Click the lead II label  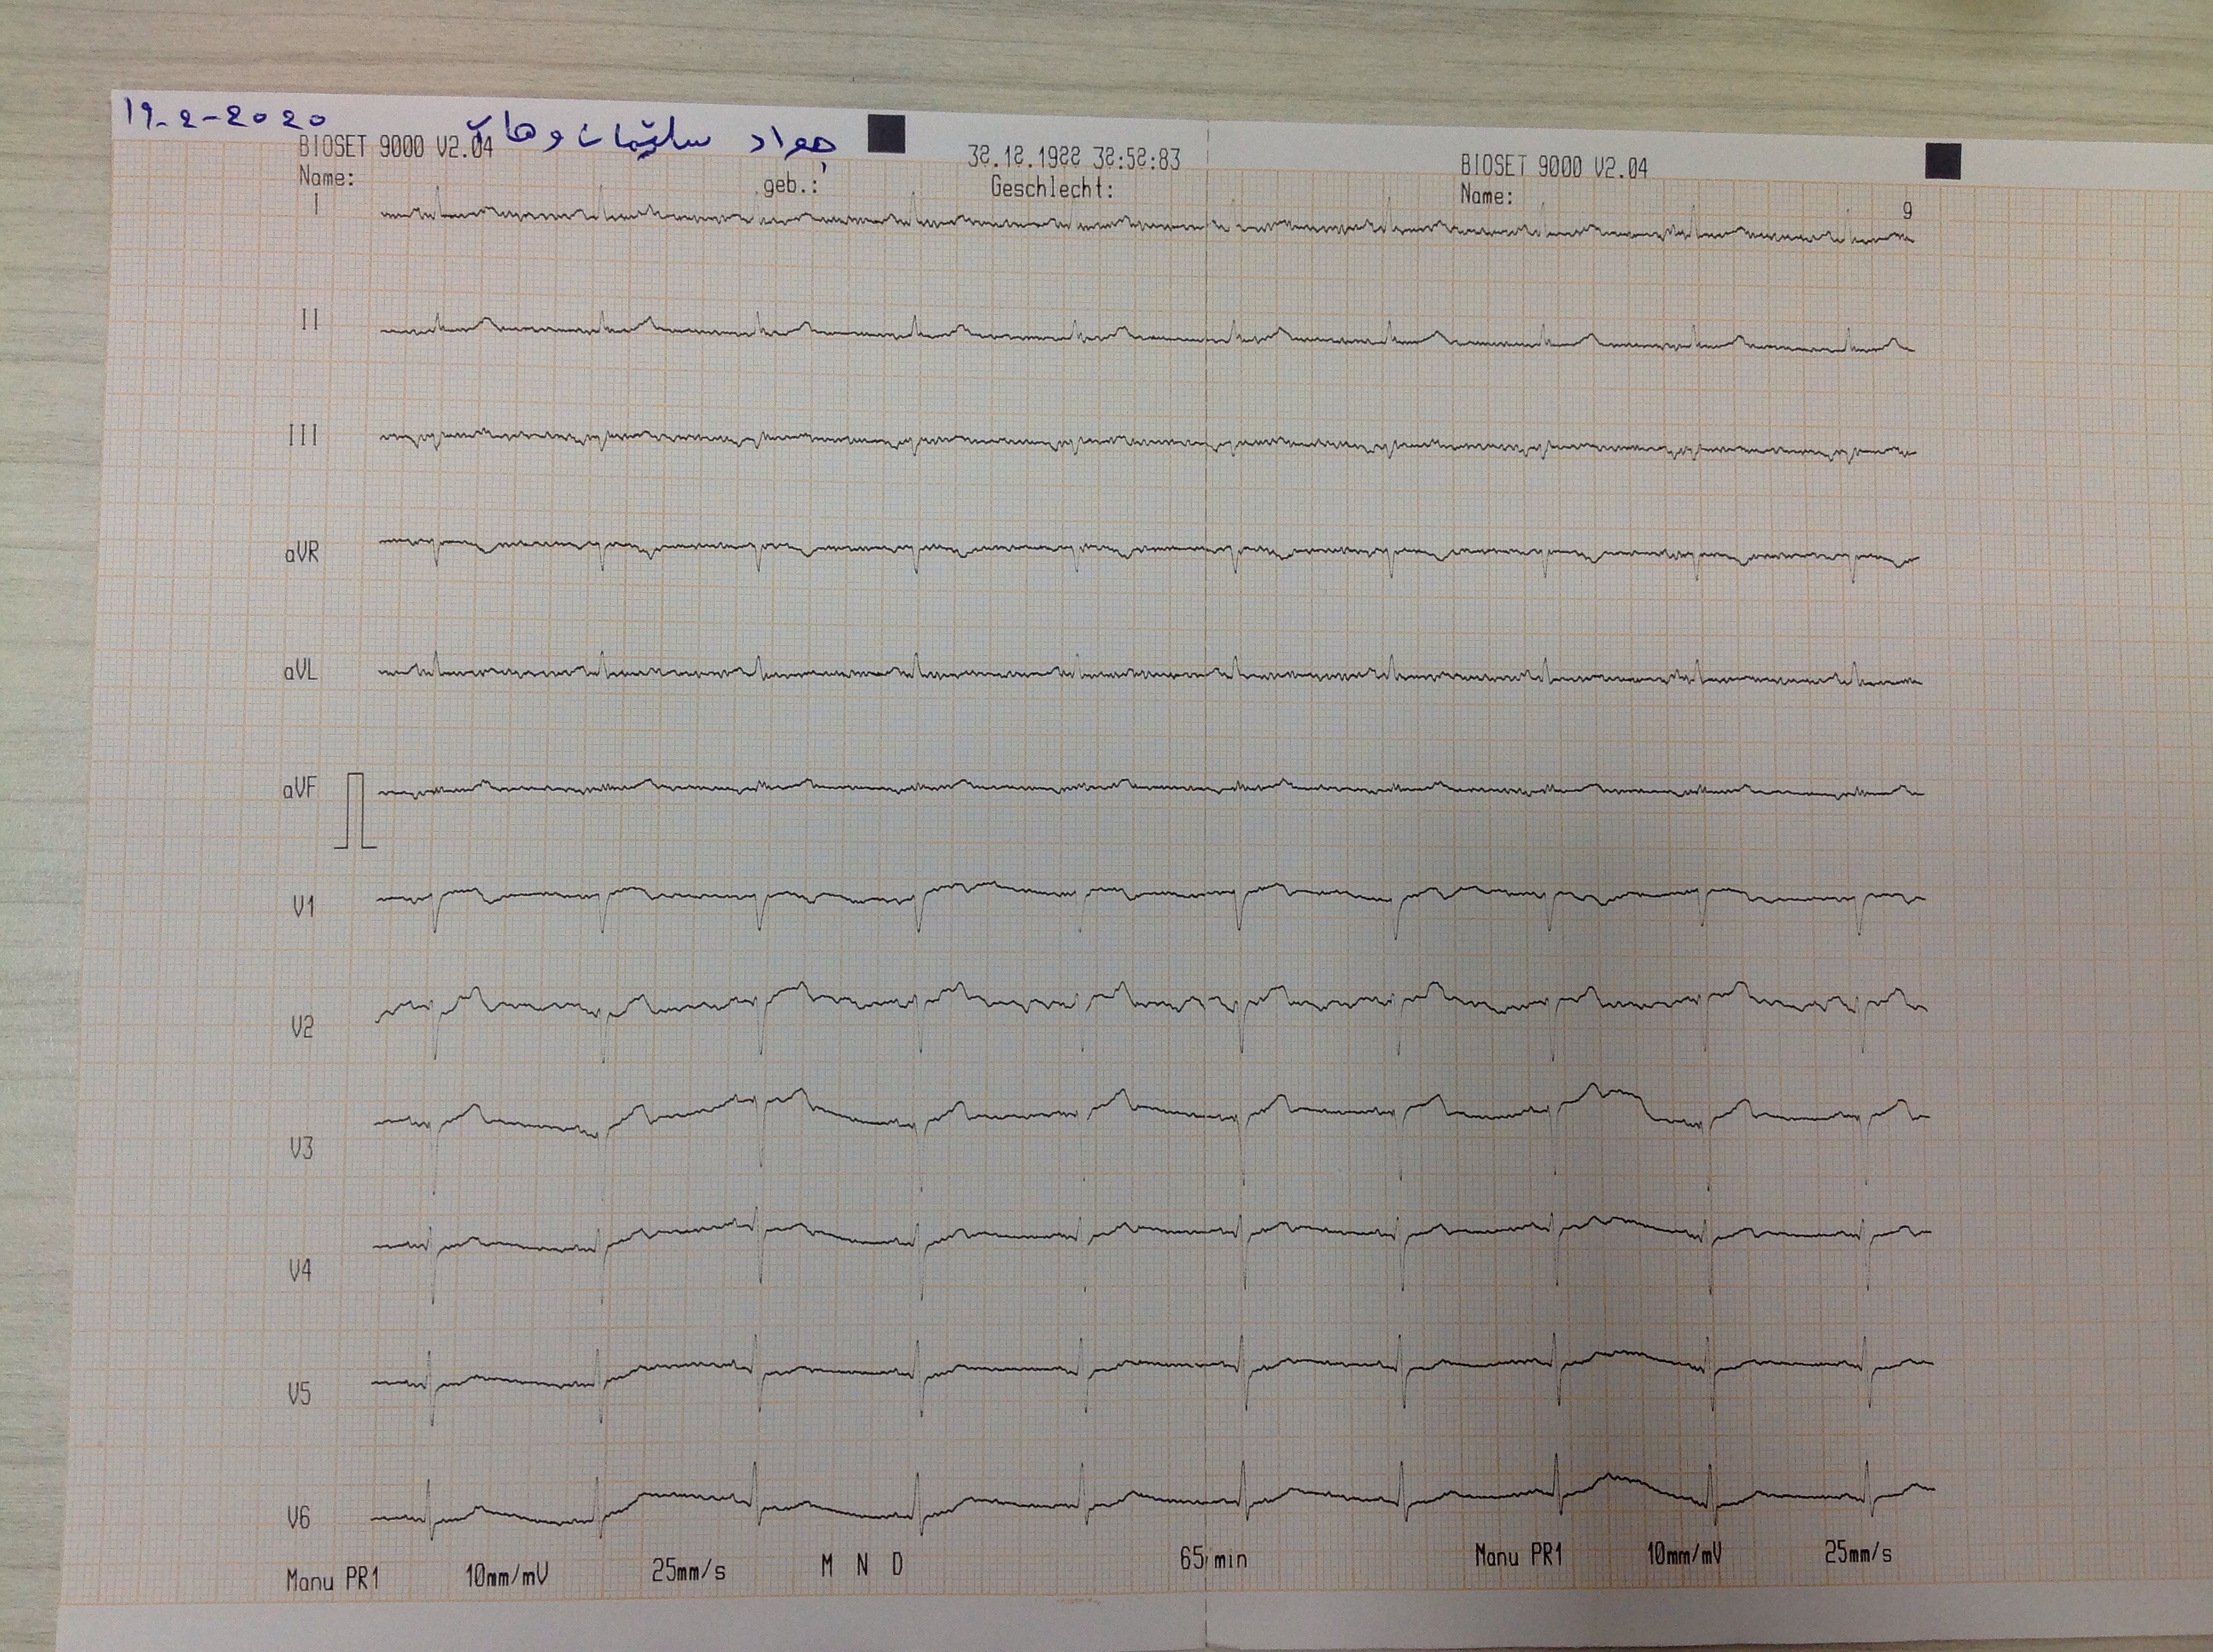[310, 320]
